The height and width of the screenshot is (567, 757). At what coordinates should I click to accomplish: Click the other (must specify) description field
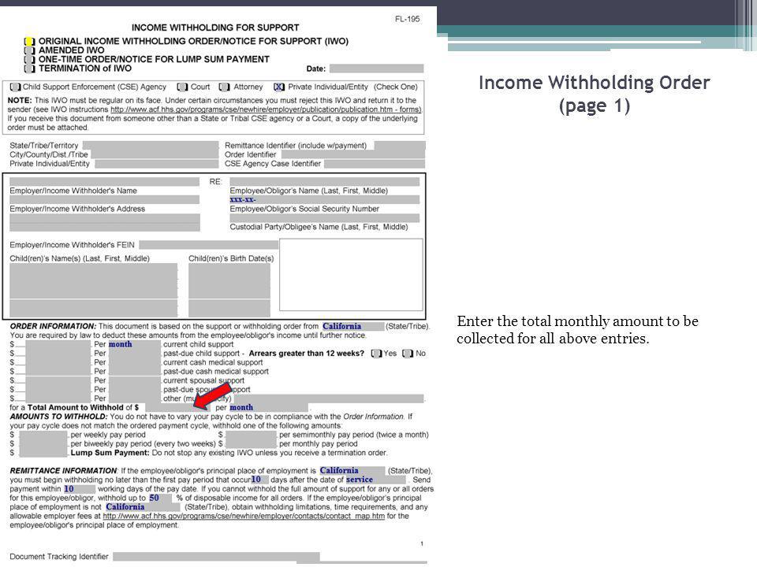tap(328, 398)
